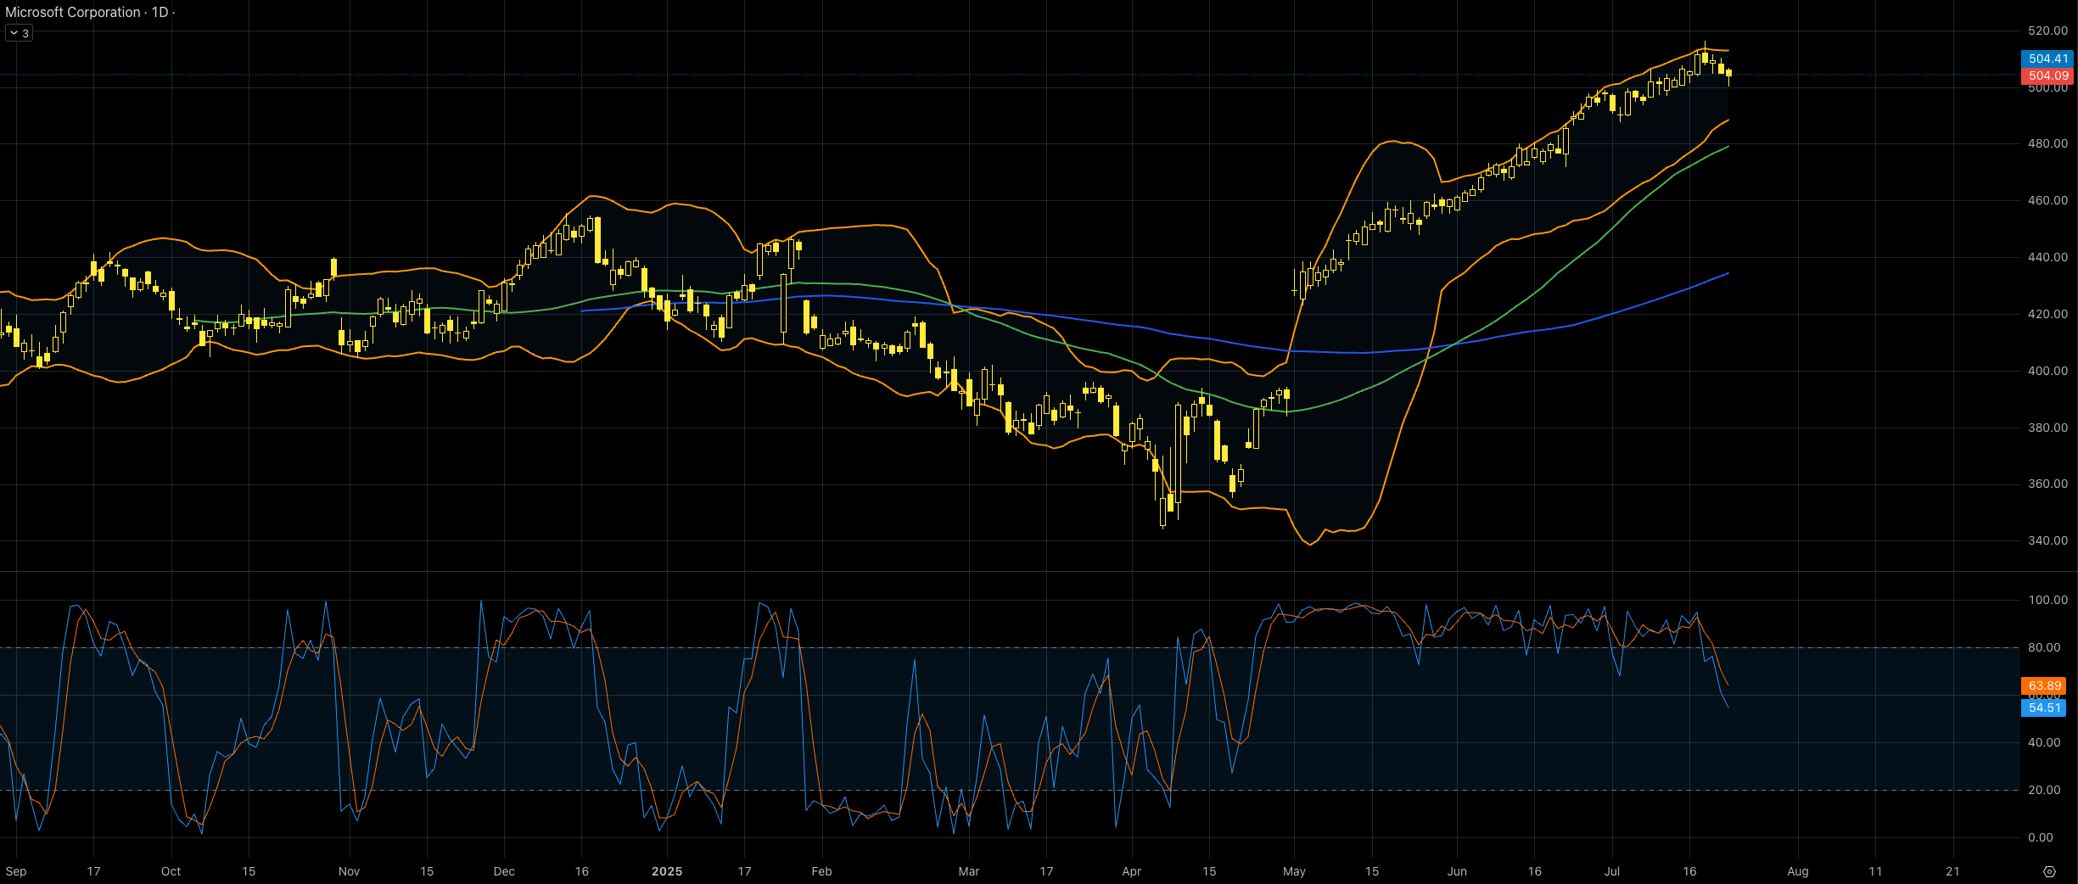This screenshot has height=884, width=2078.
Task: Click the Mar label on time axis
Action: [968, 871]
